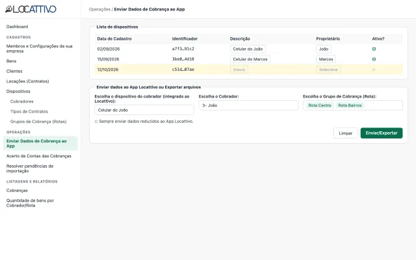Open Quantidade de bens por Cobrador/Rota
Image resolution: width=416 pixels, height=260 pixels.
[31, 203]
